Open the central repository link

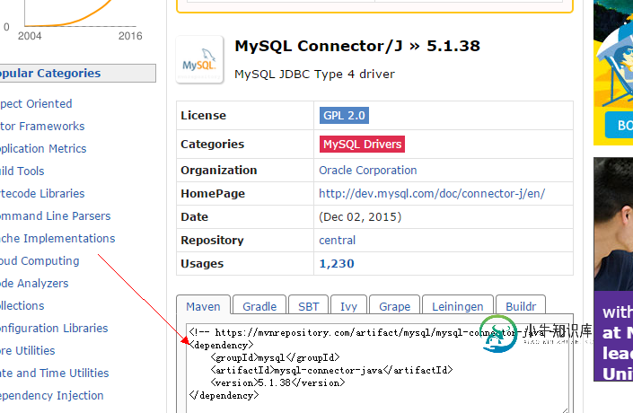point(337,241)
